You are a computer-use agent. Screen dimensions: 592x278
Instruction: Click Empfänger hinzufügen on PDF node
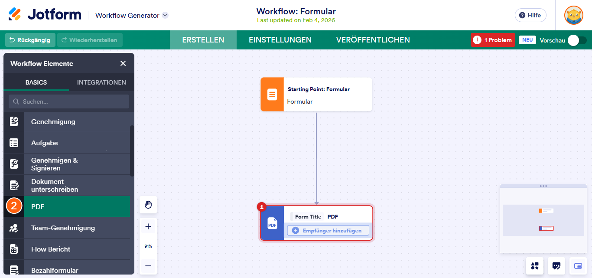[x=328, y=230]
